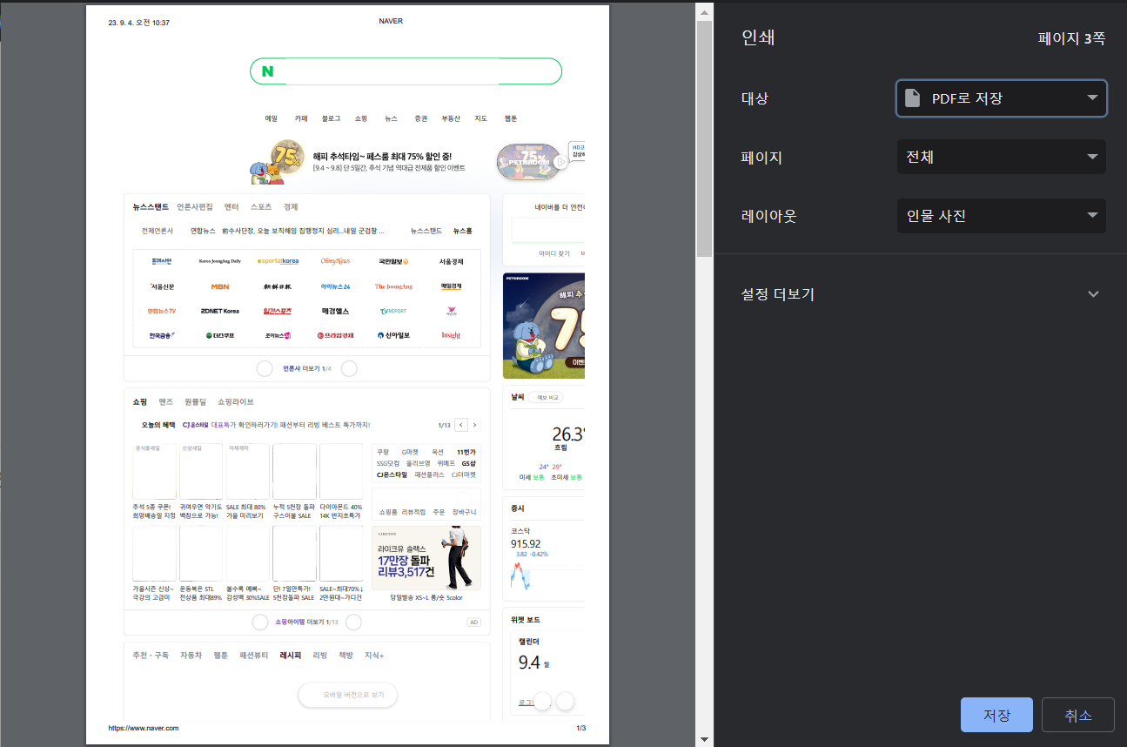Click the green Naver N logo in preview
1127x747 pixels.
[267, 71]
